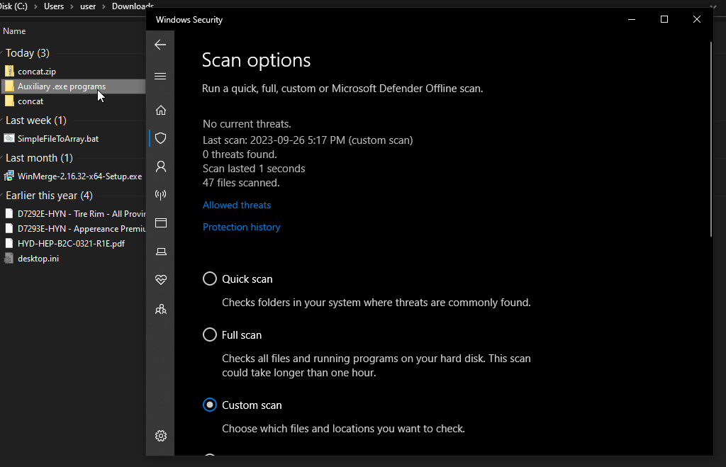Click the Full scan option label
Image resolution: width=726 pixels, height=467 pixels.
(242, 335)
